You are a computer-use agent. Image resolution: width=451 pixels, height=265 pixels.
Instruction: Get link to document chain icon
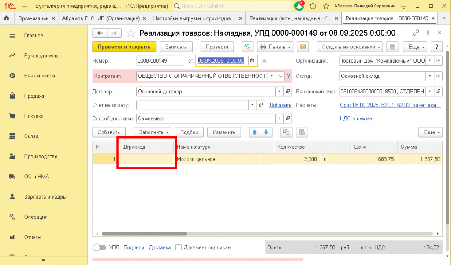click(416, 33)
